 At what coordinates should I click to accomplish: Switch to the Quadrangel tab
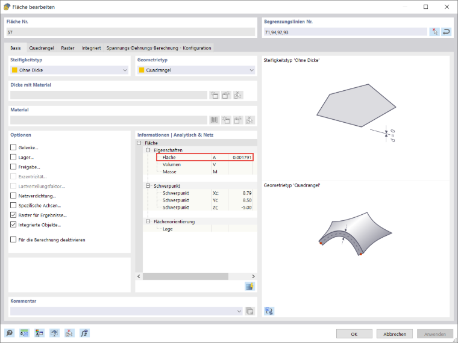click(x=42, y=48)
